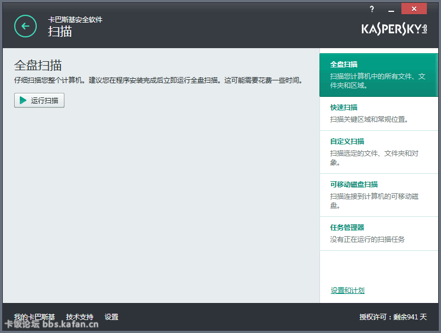The height and width of the screenshot is (333, 441).
Task: Select the 全盘扫描 tab in sidebar
Action: 379,75
